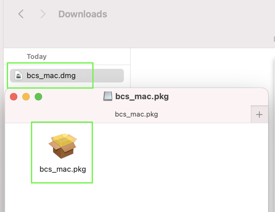Click the bcs_mac.dmg disk image file icon
This screenshot has width=275, height=212.
[19, 75]
